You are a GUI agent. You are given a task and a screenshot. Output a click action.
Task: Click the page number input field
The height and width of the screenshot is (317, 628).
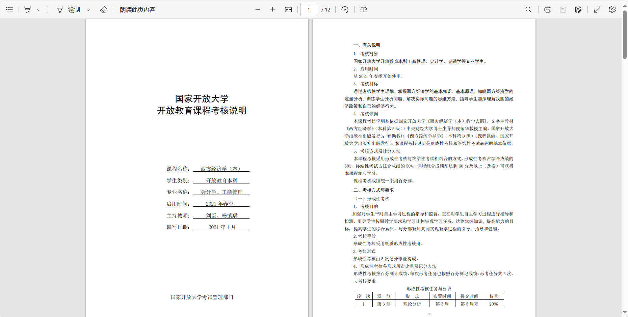(309, 9)
